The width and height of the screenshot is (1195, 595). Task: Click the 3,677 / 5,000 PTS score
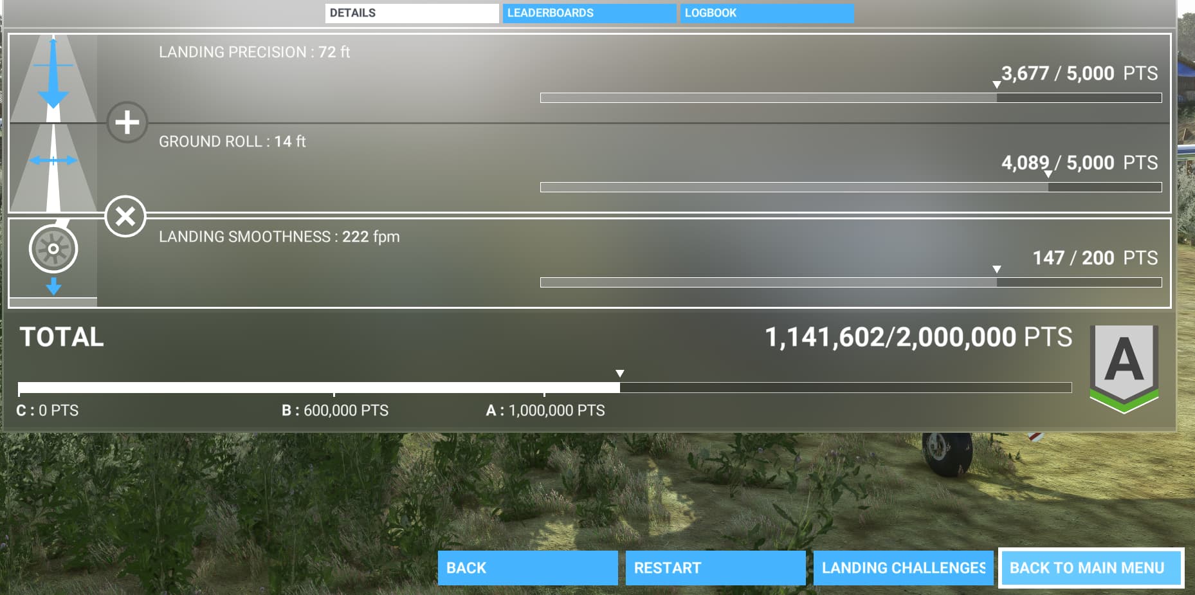pyautogui.click(x=1079, y=73)
